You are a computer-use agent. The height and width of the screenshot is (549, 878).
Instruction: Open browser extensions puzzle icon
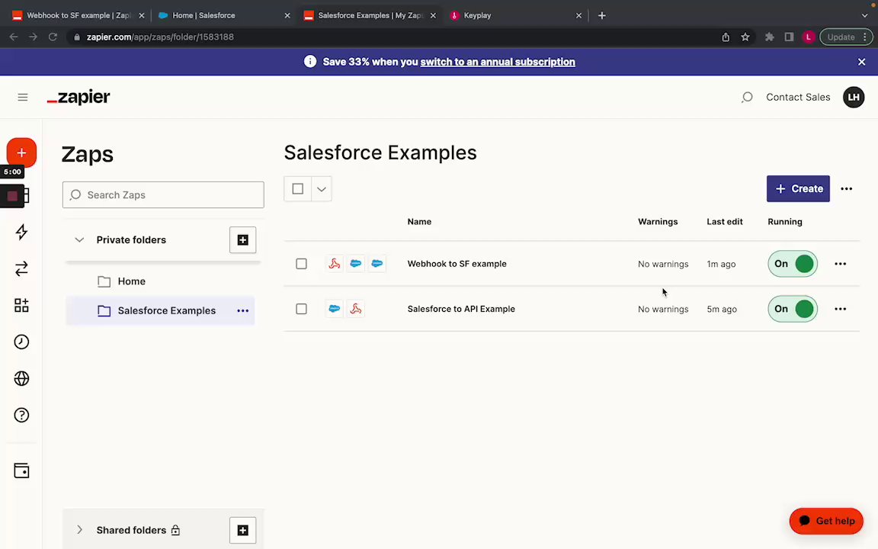click(x=769, y=37)
